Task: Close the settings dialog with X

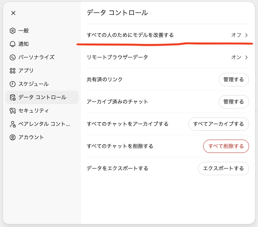Action: point(13,13)
